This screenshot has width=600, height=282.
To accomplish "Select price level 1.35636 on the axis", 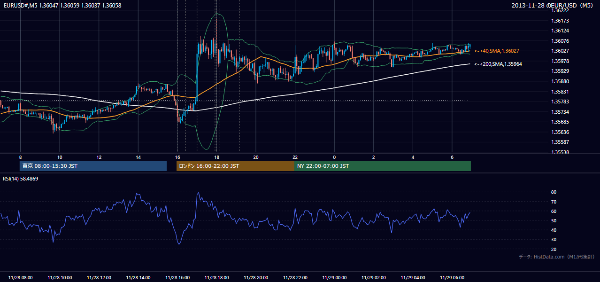I will coord(560,132).
